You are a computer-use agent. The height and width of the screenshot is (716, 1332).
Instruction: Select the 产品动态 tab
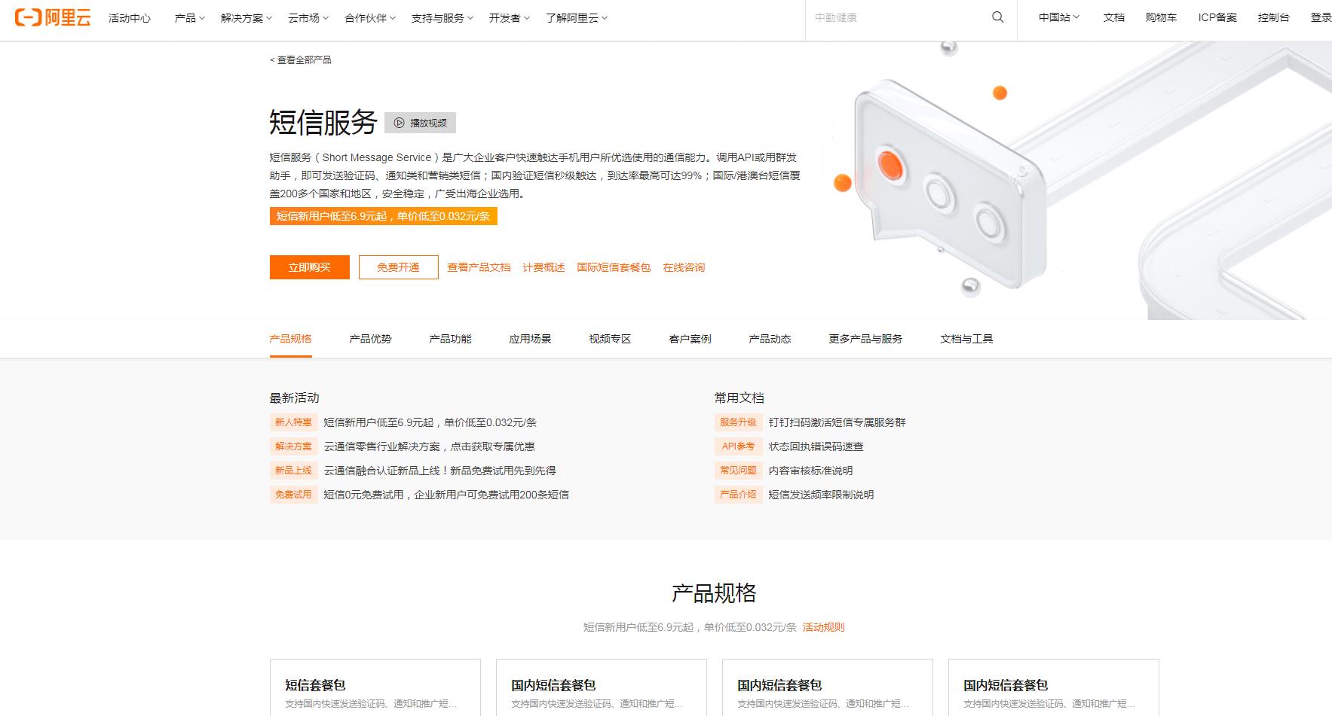(770, 339)
